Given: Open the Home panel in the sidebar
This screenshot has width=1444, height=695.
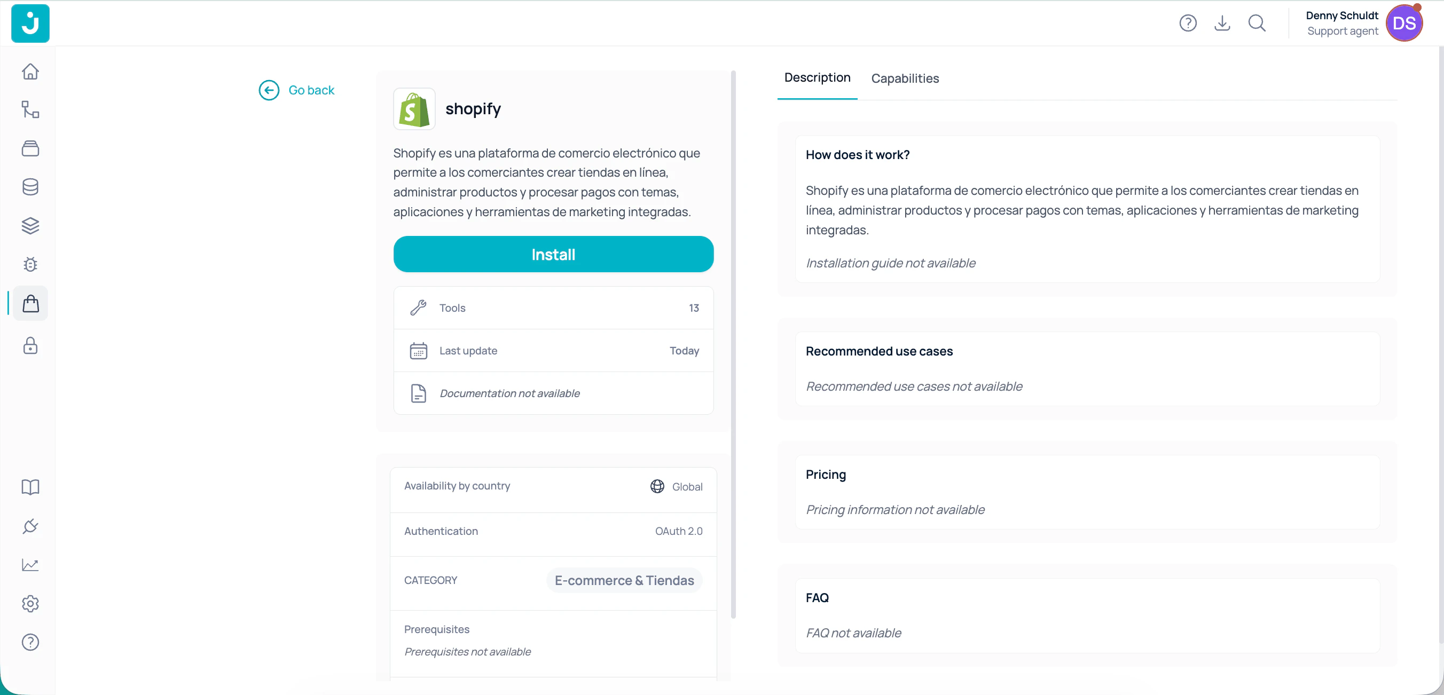Looking at the screenshot, I should pyautogui.click(x=30, y=71).
